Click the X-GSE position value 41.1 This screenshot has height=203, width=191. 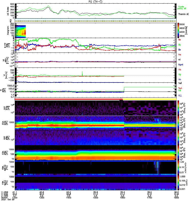click(x=15, y=192)
